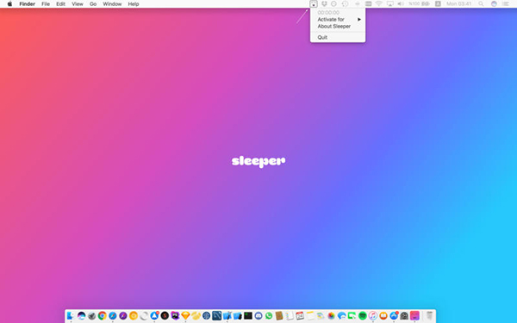This screenshot has width=517, height=323.
Task: Open WhatsApp from the Dock
Action: coord(269,316)
